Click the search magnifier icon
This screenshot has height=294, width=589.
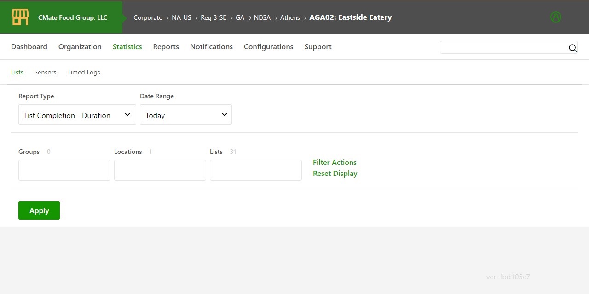pos(572,48)
